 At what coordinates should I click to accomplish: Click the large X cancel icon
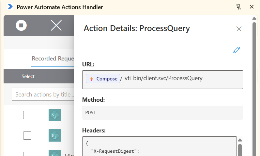(x=56, y=25)
